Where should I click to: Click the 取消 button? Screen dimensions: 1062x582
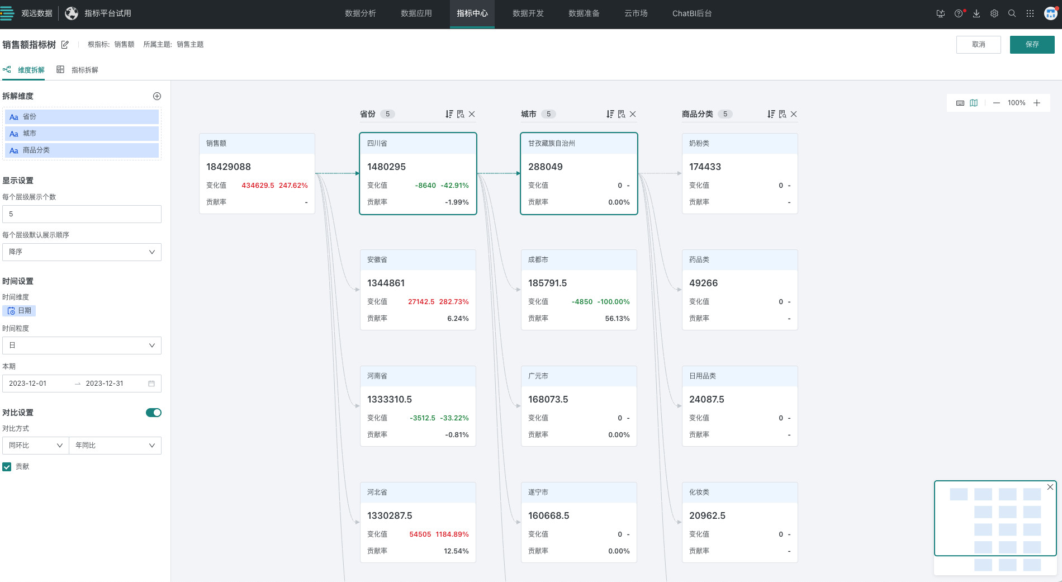click(978, 45)
